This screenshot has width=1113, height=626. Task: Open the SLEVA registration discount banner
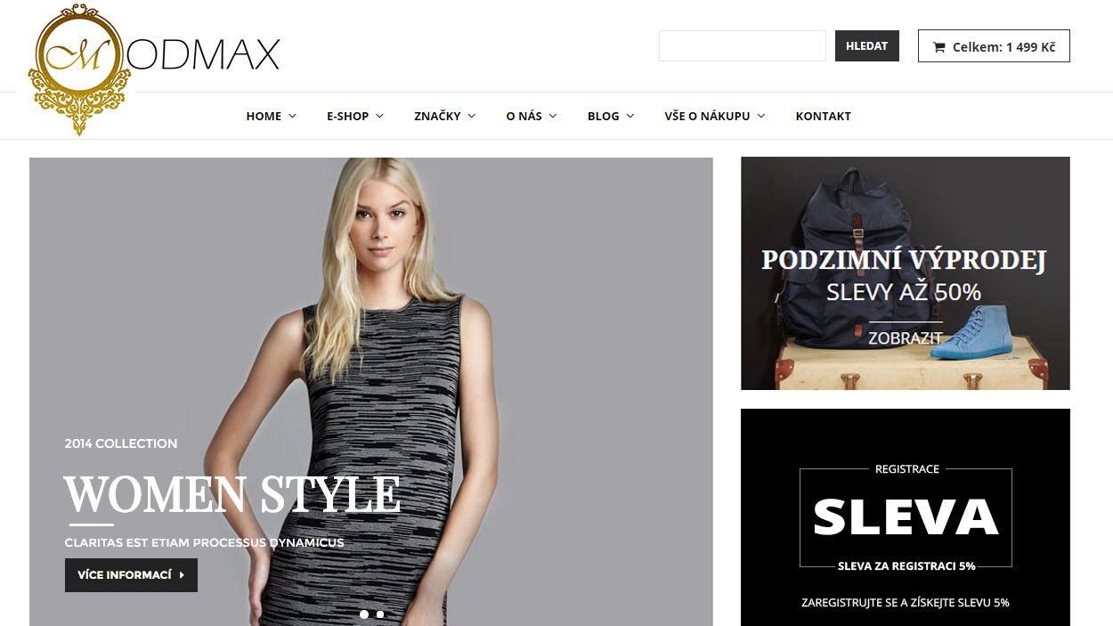906,517
